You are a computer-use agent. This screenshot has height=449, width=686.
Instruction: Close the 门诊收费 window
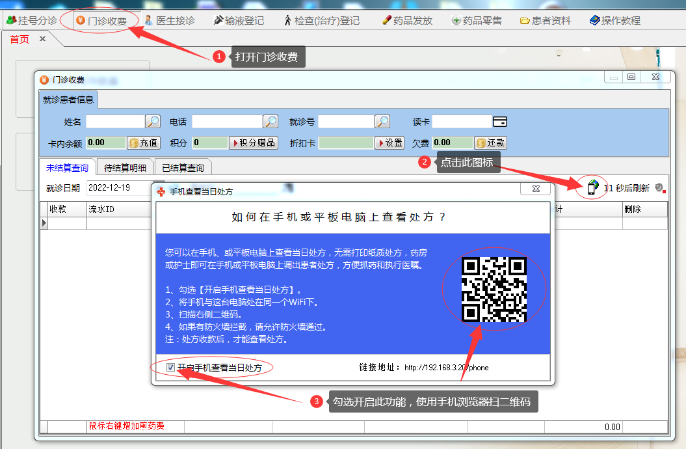tap(655, 77)
